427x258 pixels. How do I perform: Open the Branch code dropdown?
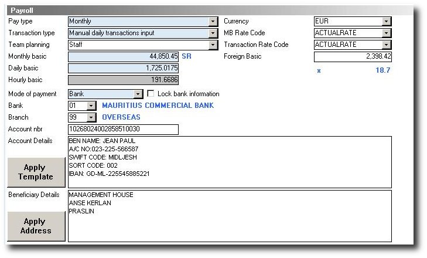91,118
